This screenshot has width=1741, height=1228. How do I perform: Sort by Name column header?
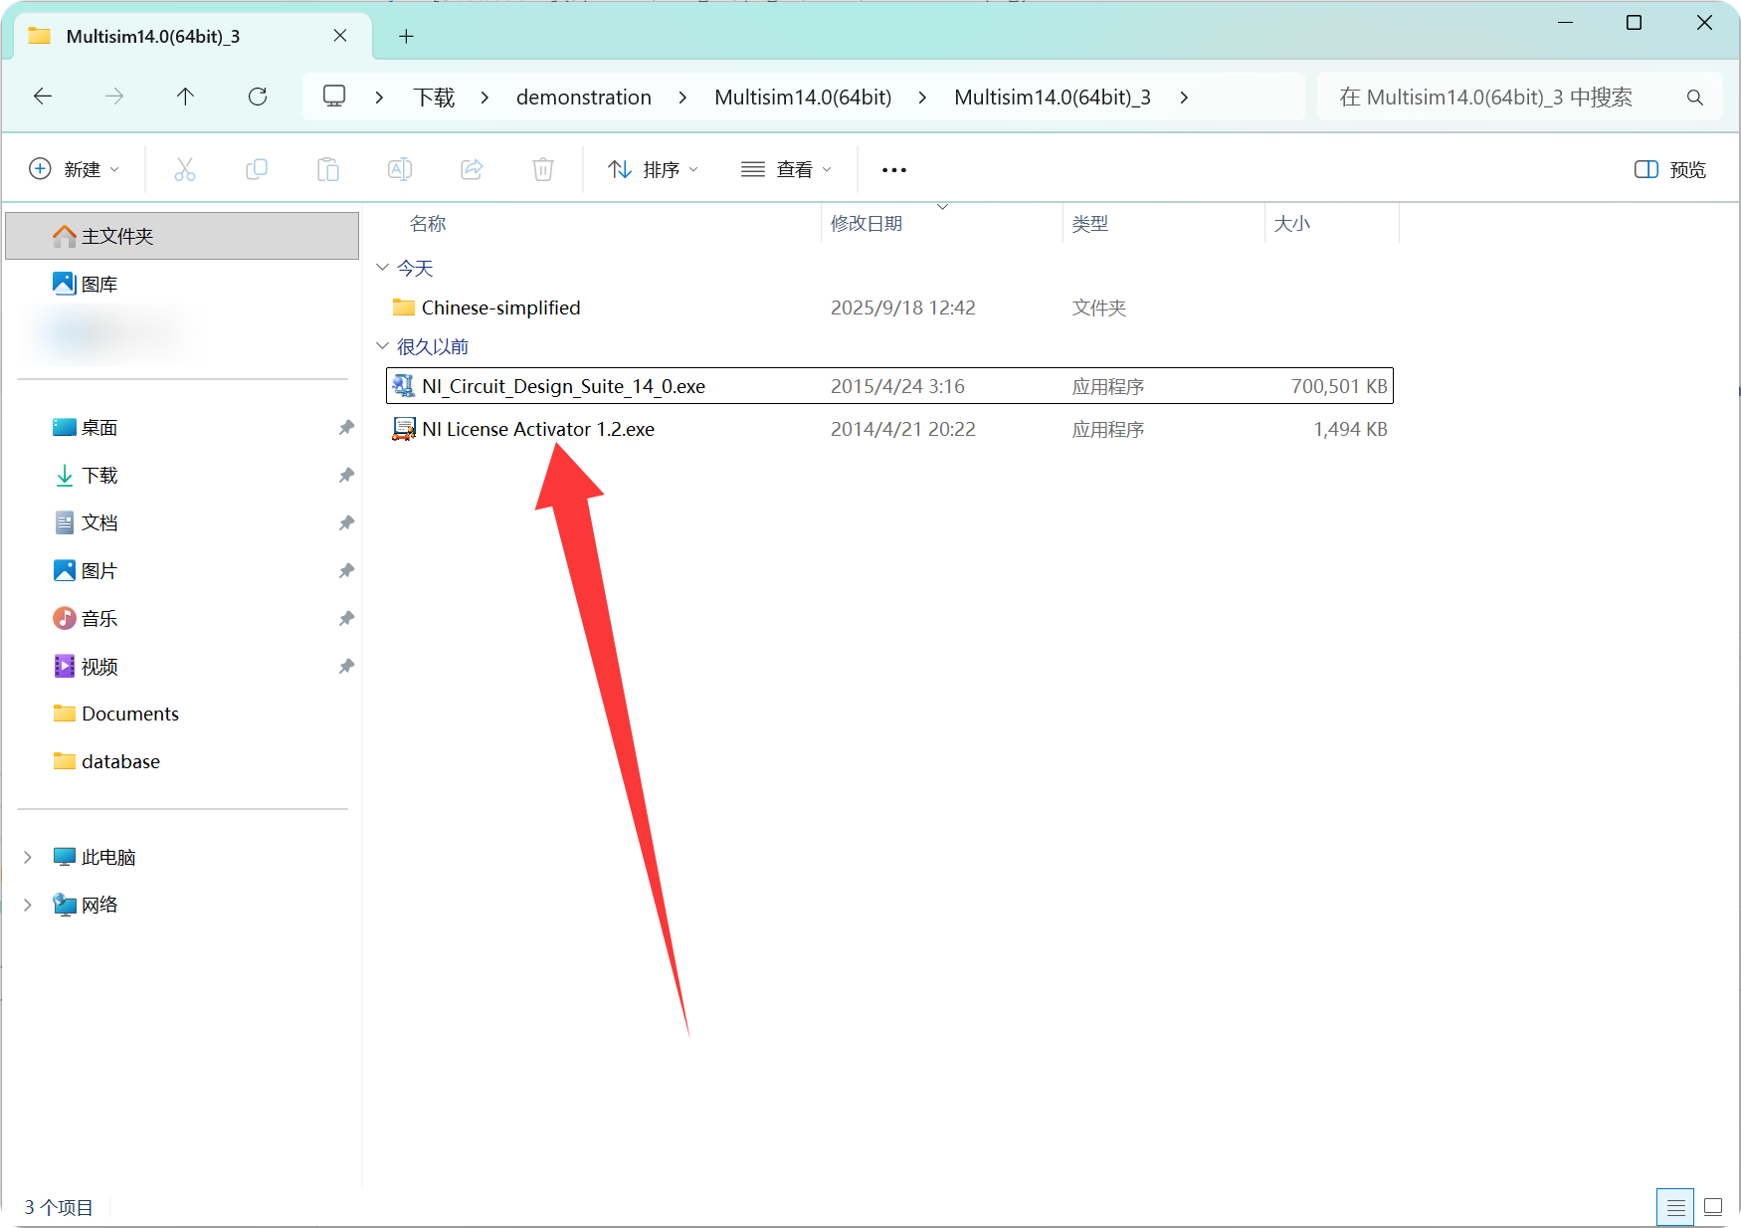tap(428, 223)
